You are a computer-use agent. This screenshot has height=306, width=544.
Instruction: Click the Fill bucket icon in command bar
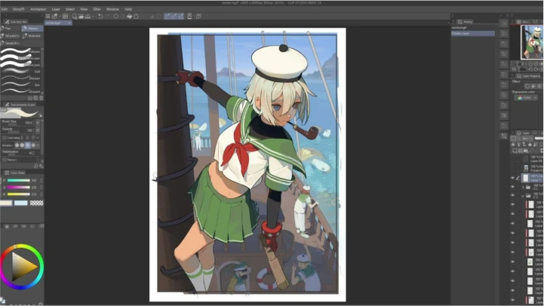(x=129, y=17)
